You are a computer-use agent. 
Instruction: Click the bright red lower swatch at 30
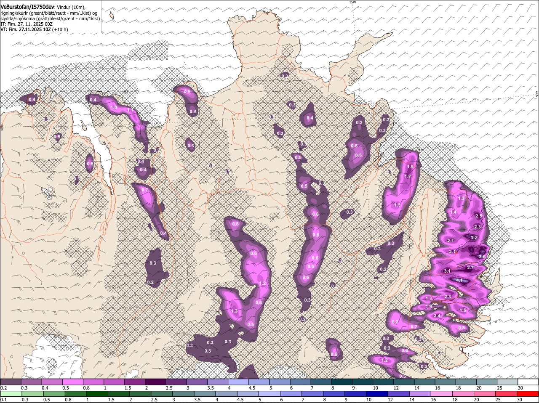click(528, 394)
